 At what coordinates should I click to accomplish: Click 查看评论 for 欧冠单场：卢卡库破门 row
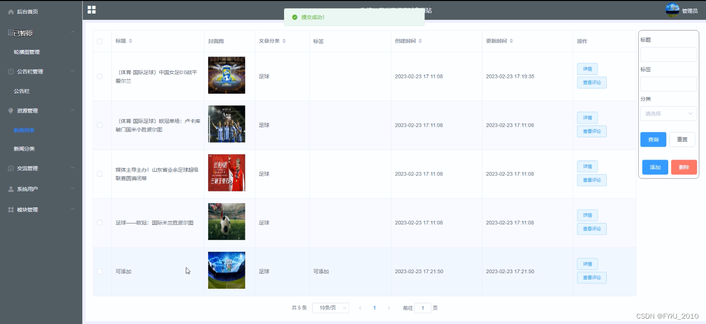coord(592,132)
